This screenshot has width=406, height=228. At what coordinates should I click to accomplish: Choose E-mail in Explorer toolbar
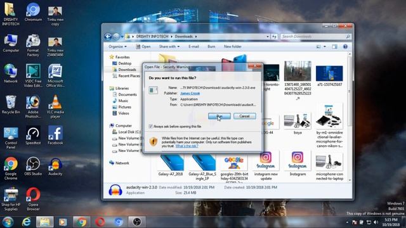(x=193, y=46)
